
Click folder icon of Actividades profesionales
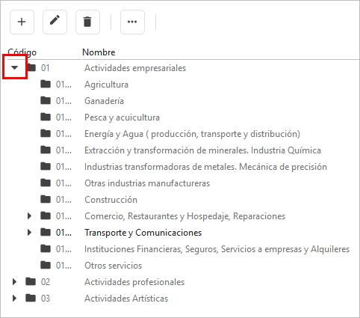(31, 281)
